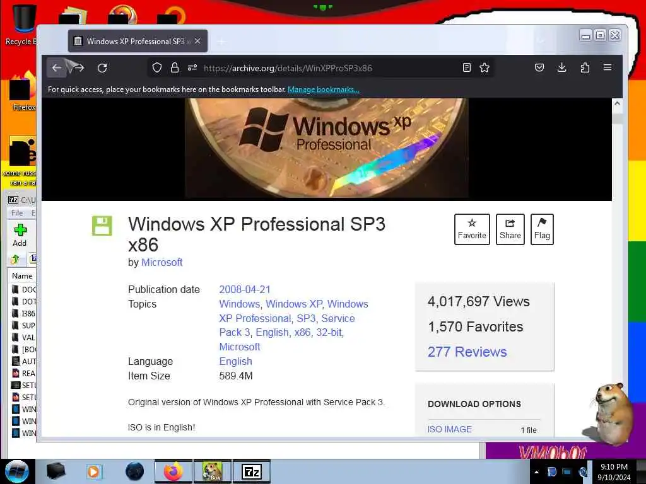This screenshot has height=484, width=646.
Task: Click the green floppy disk software icon
Action: tap(102, 226)
